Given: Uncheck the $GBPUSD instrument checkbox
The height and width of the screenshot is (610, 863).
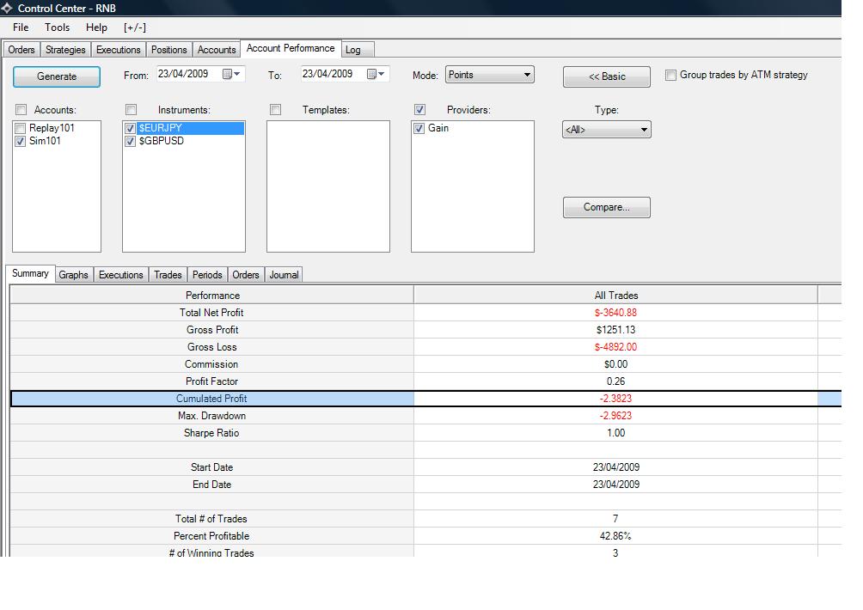Looking at the screenshot, I should (x=131, y=142).
